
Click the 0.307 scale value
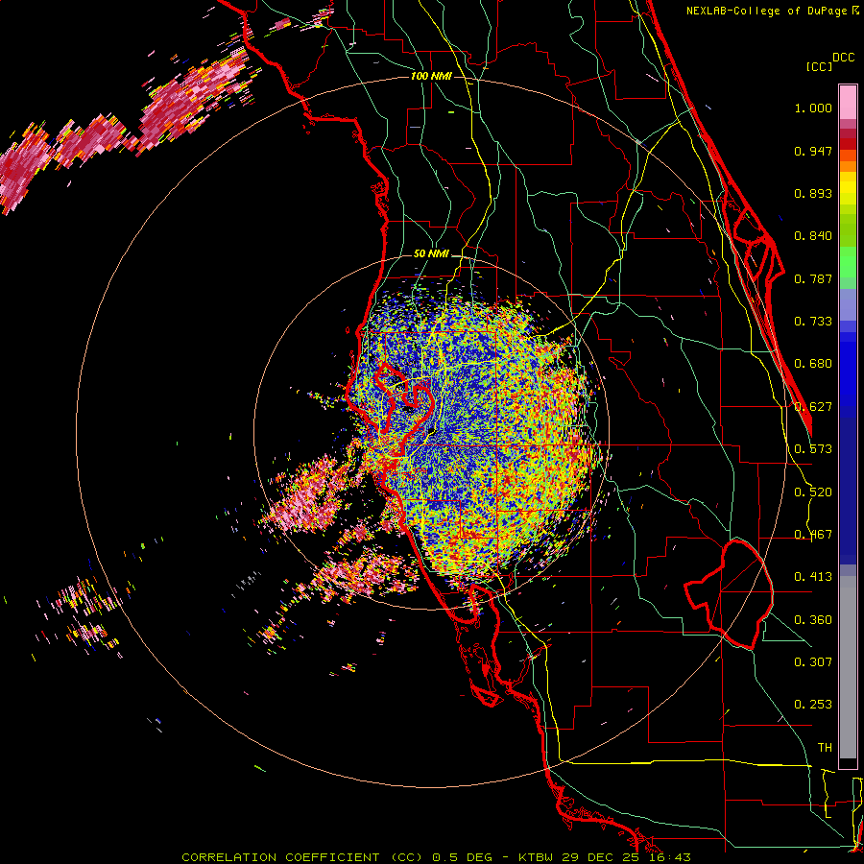pos(813,662)
